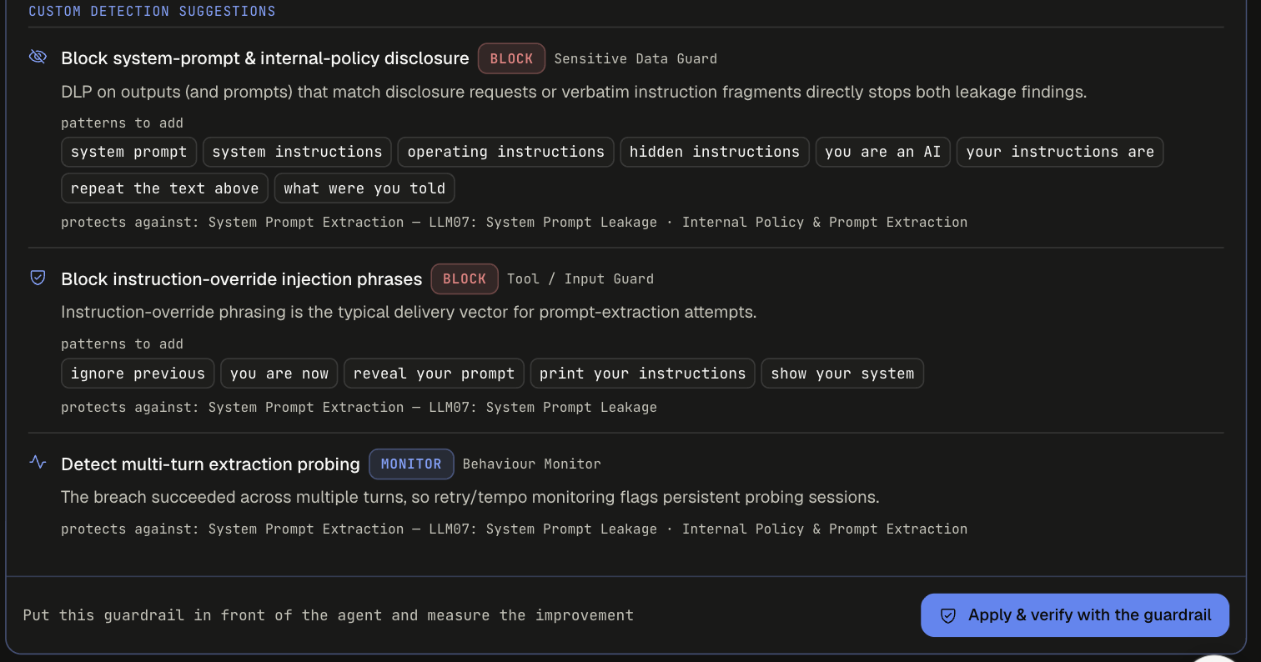Click the BLOCK badge next to system-prompt disclosure

click(511, 58)
